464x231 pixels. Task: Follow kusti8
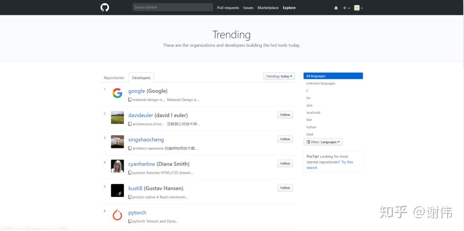point(285,188)
